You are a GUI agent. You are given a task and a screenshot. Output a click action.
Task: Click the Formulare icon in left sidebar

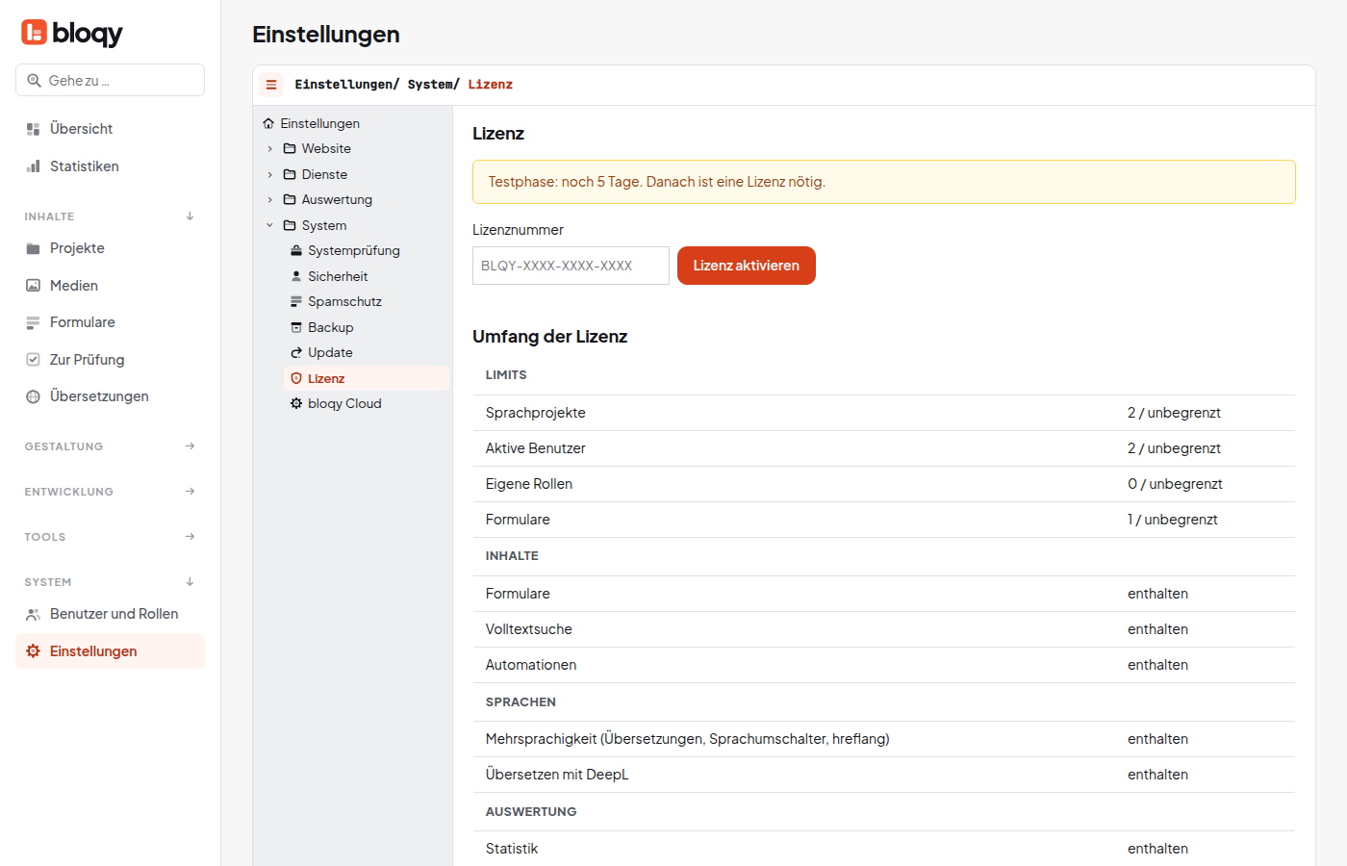33,322
